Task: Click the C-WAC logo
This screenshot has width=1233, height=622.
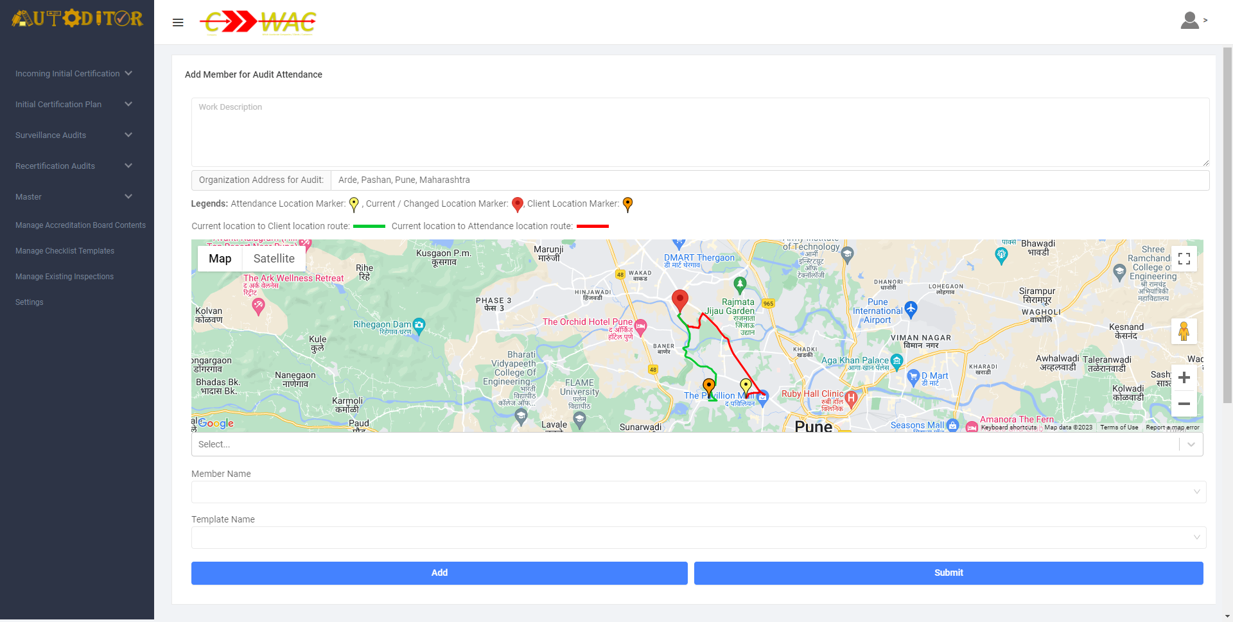Action: [x=258, y=22]
